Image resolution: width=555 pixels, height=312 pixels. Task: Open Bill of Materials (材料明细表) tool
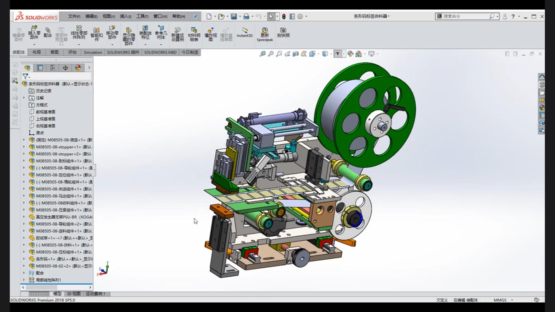[194, 34]
